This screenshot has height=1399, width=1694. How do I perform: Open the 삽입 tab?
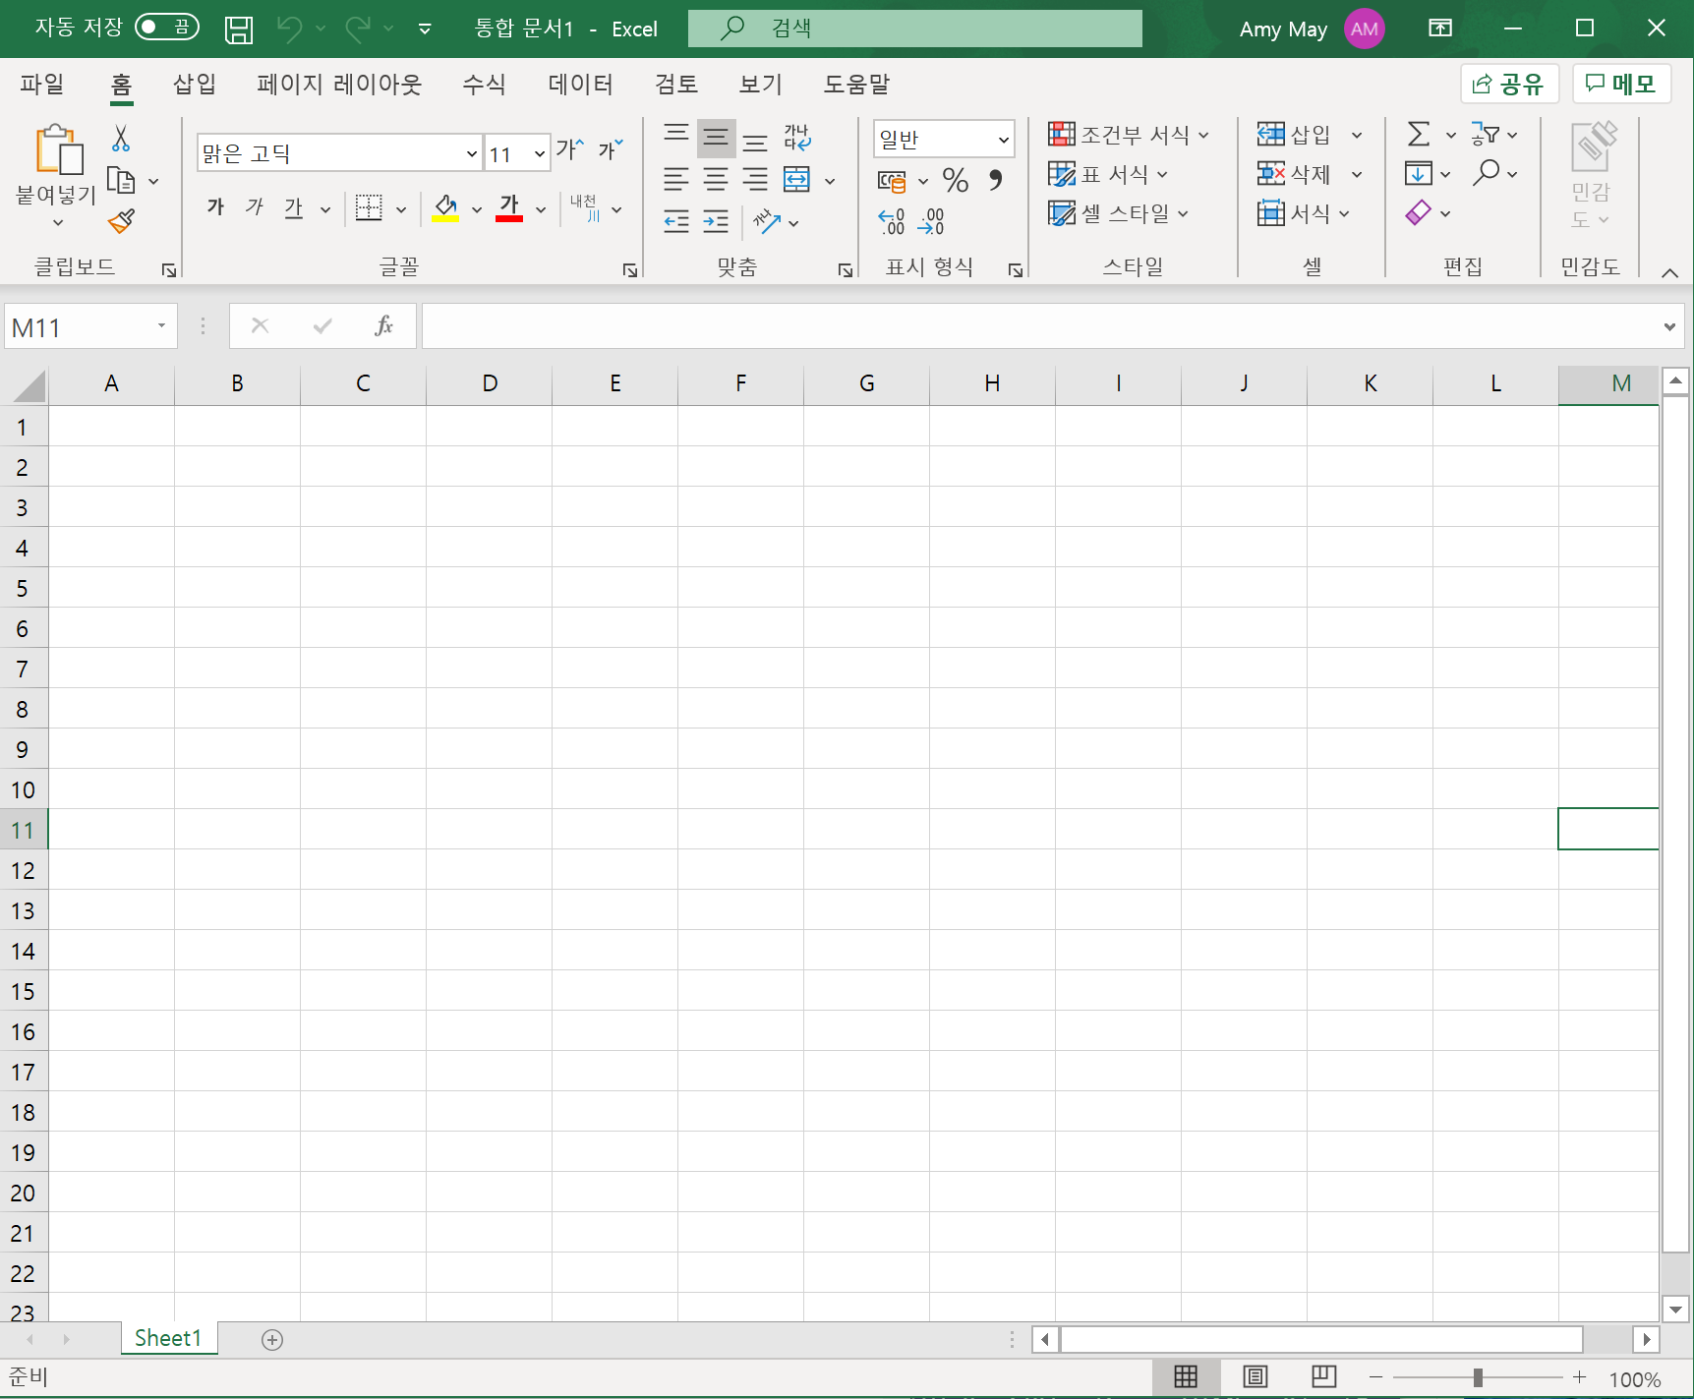click(x=194, y=85)
